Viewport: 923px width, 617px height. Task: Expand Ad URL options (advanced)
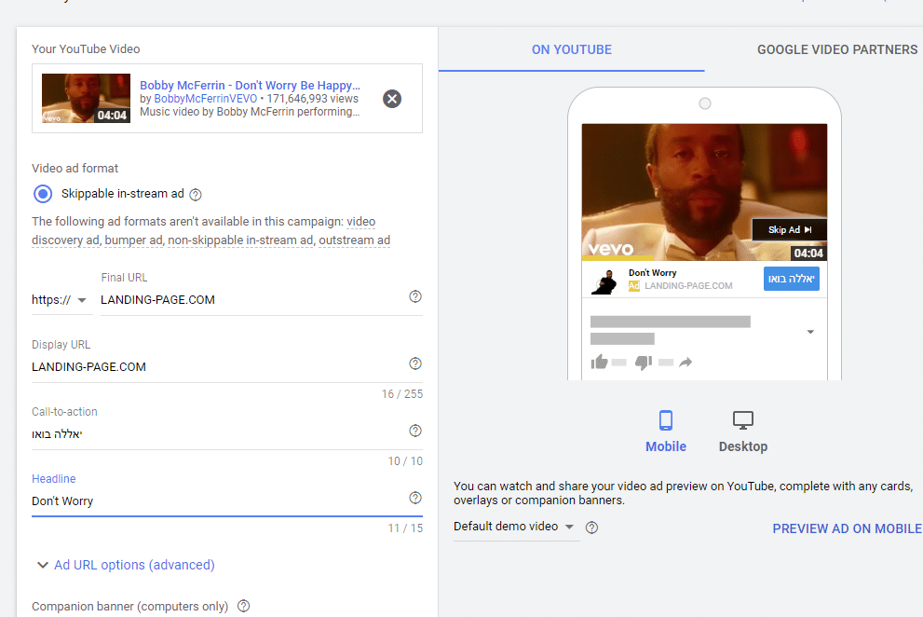126,565
